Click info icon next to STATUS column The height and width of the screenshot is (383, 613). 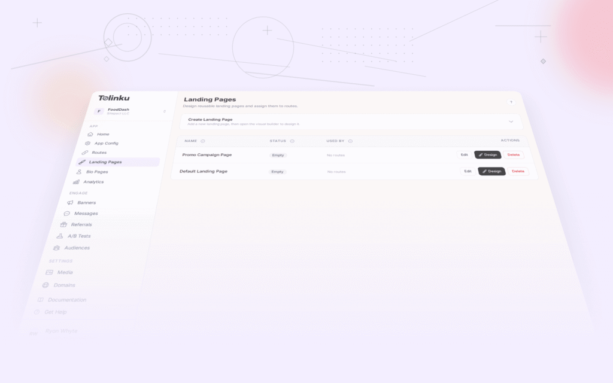(x=292, y=141)
